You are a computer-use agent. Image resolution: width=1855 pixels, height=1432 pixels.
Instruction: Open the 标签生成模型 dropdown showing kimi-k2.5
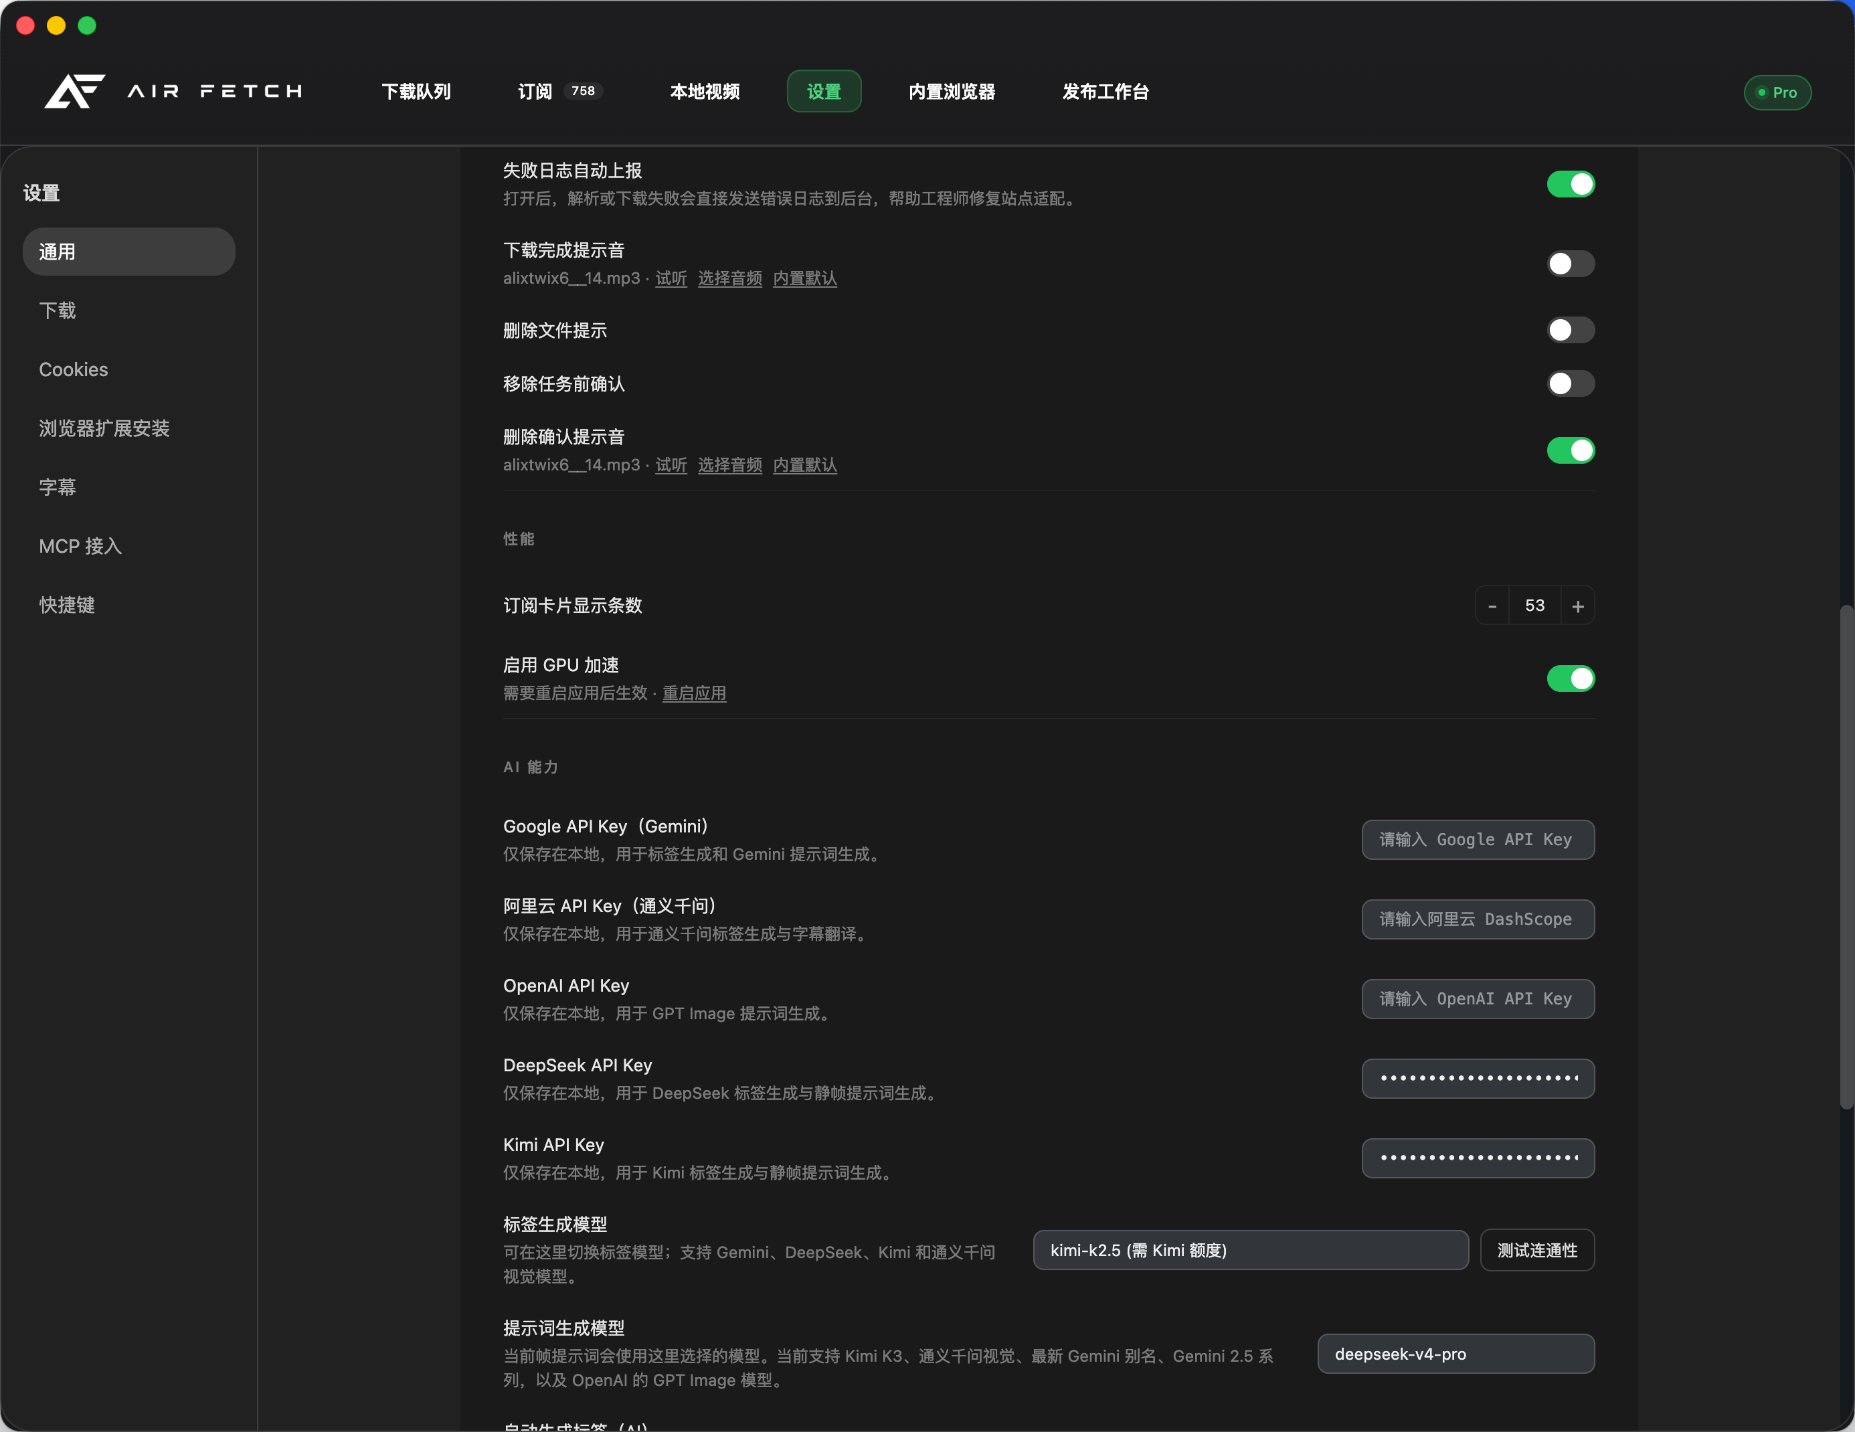1250,1250
